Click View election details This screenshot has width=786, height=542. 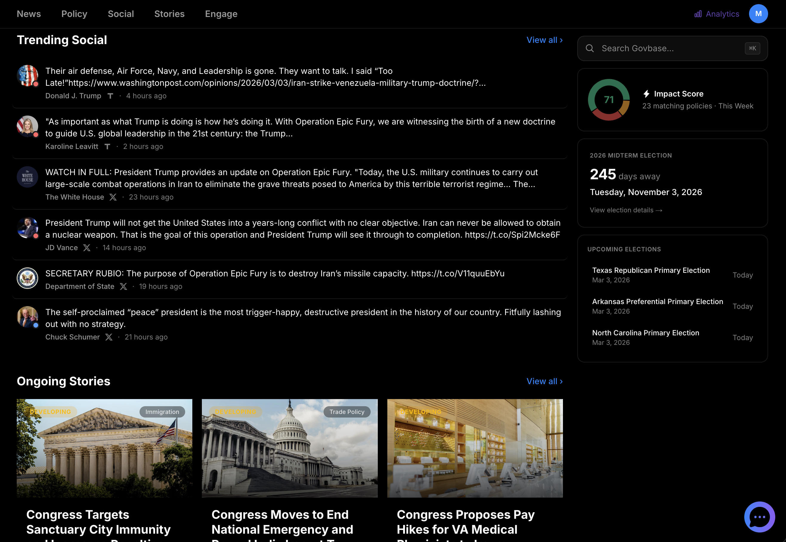click(626, 210)
